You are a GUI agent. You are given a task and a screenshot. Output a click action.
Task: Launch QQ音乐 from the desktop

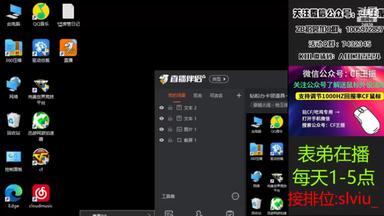[x=41, y=15]
